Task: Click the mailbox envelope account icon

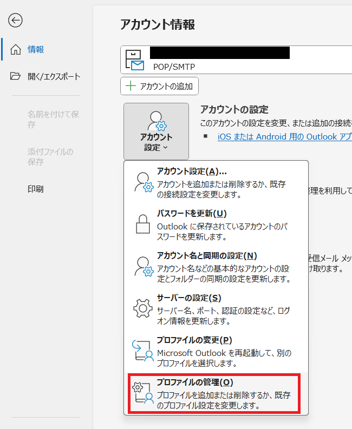Action: coord(134,60)
